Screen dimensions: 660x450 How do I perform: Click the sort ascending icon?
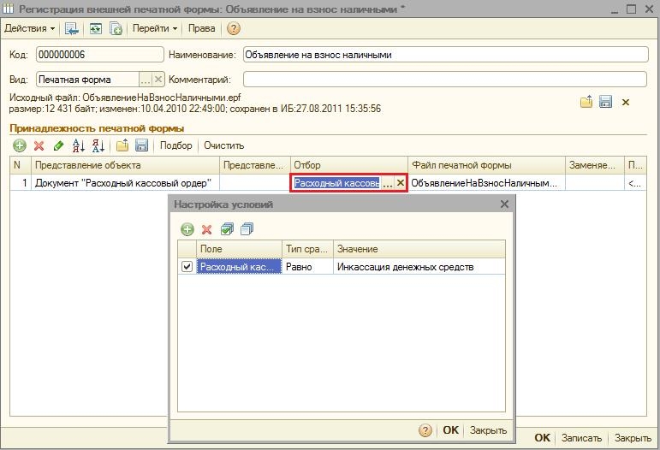[79, 145]
